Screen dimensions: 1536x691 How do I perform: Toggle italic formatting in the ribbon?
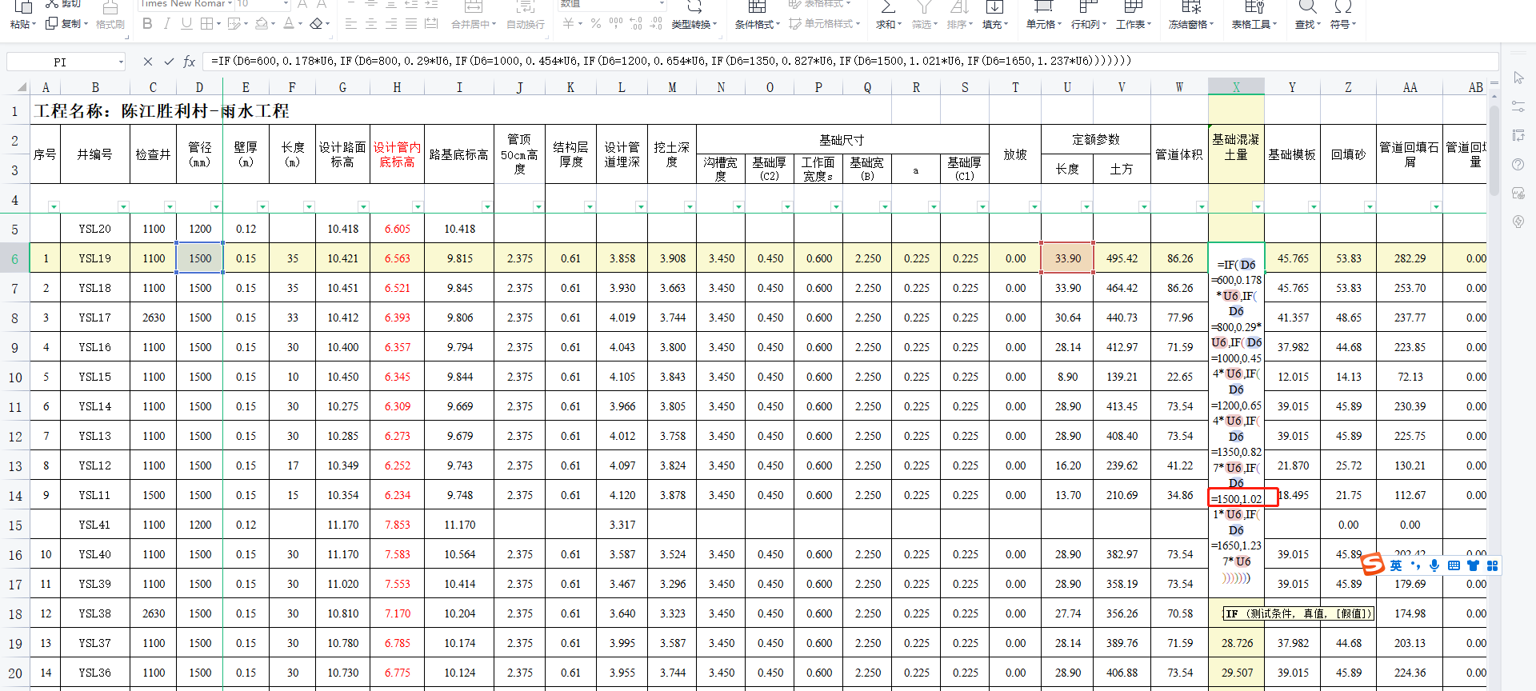click(166, 24)
